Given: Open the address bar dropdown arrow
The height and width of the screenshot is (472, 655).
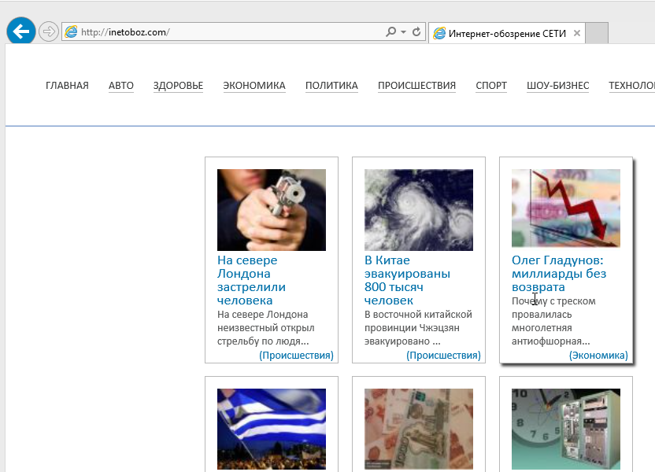Looking at the screenshot, I should point(403,31).
